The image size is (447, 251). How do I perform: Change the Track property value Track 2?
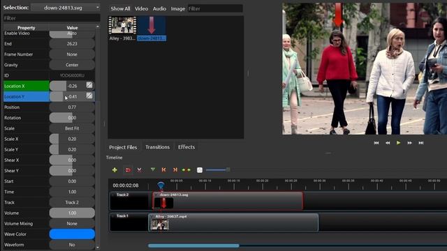(72, 202)
